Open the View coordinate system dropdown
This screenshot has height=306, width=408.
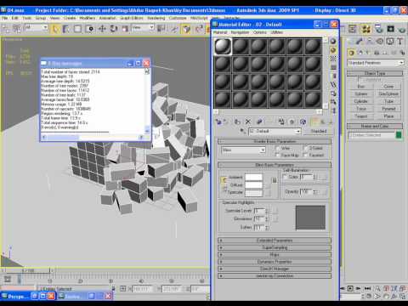click(143, 27)
